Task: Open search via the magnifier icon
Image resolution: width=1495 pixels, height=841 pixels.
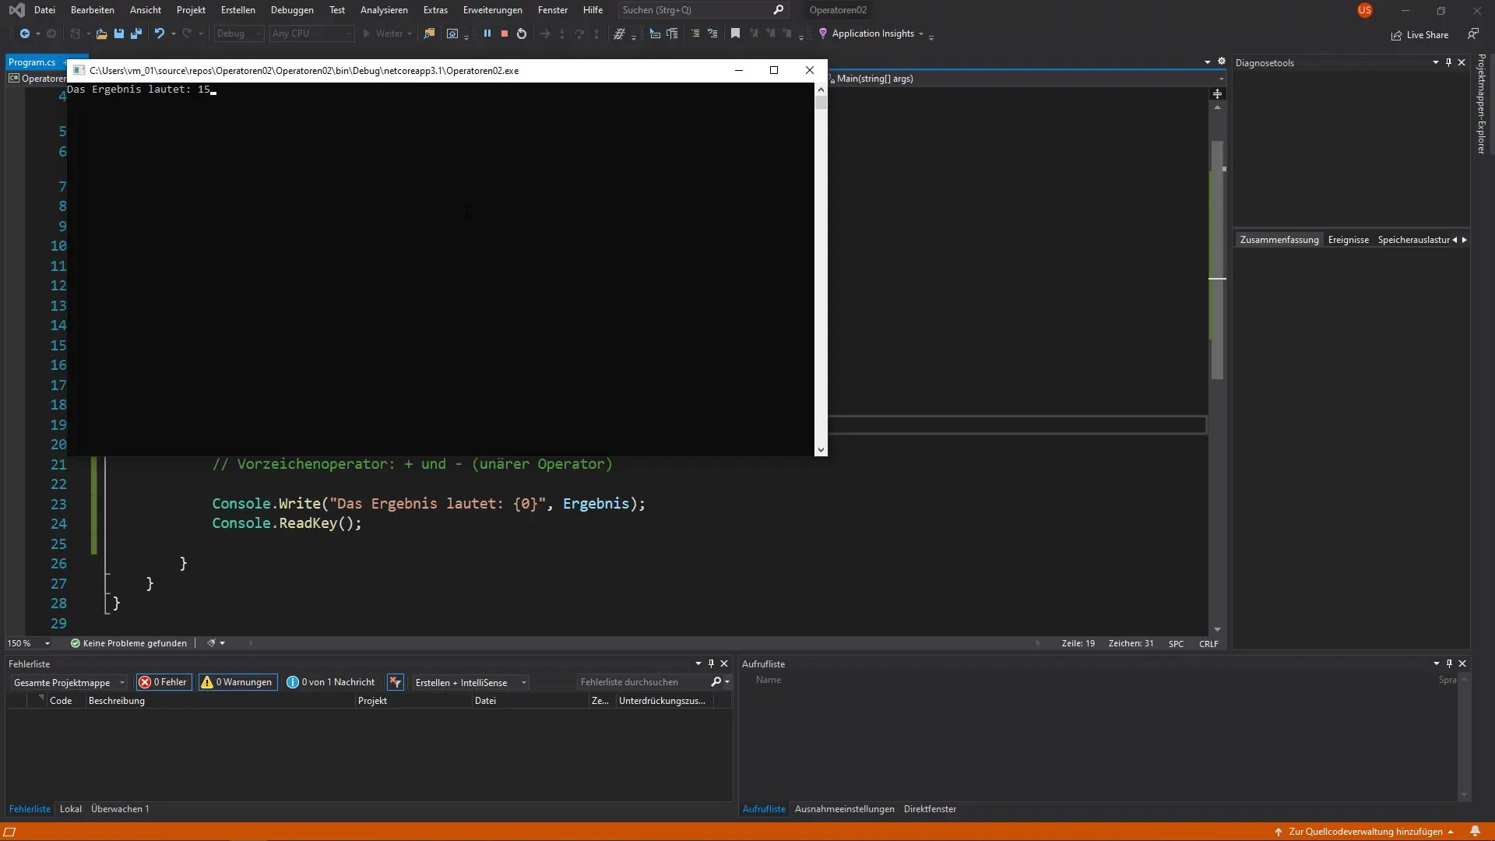Action: point(778,10)
